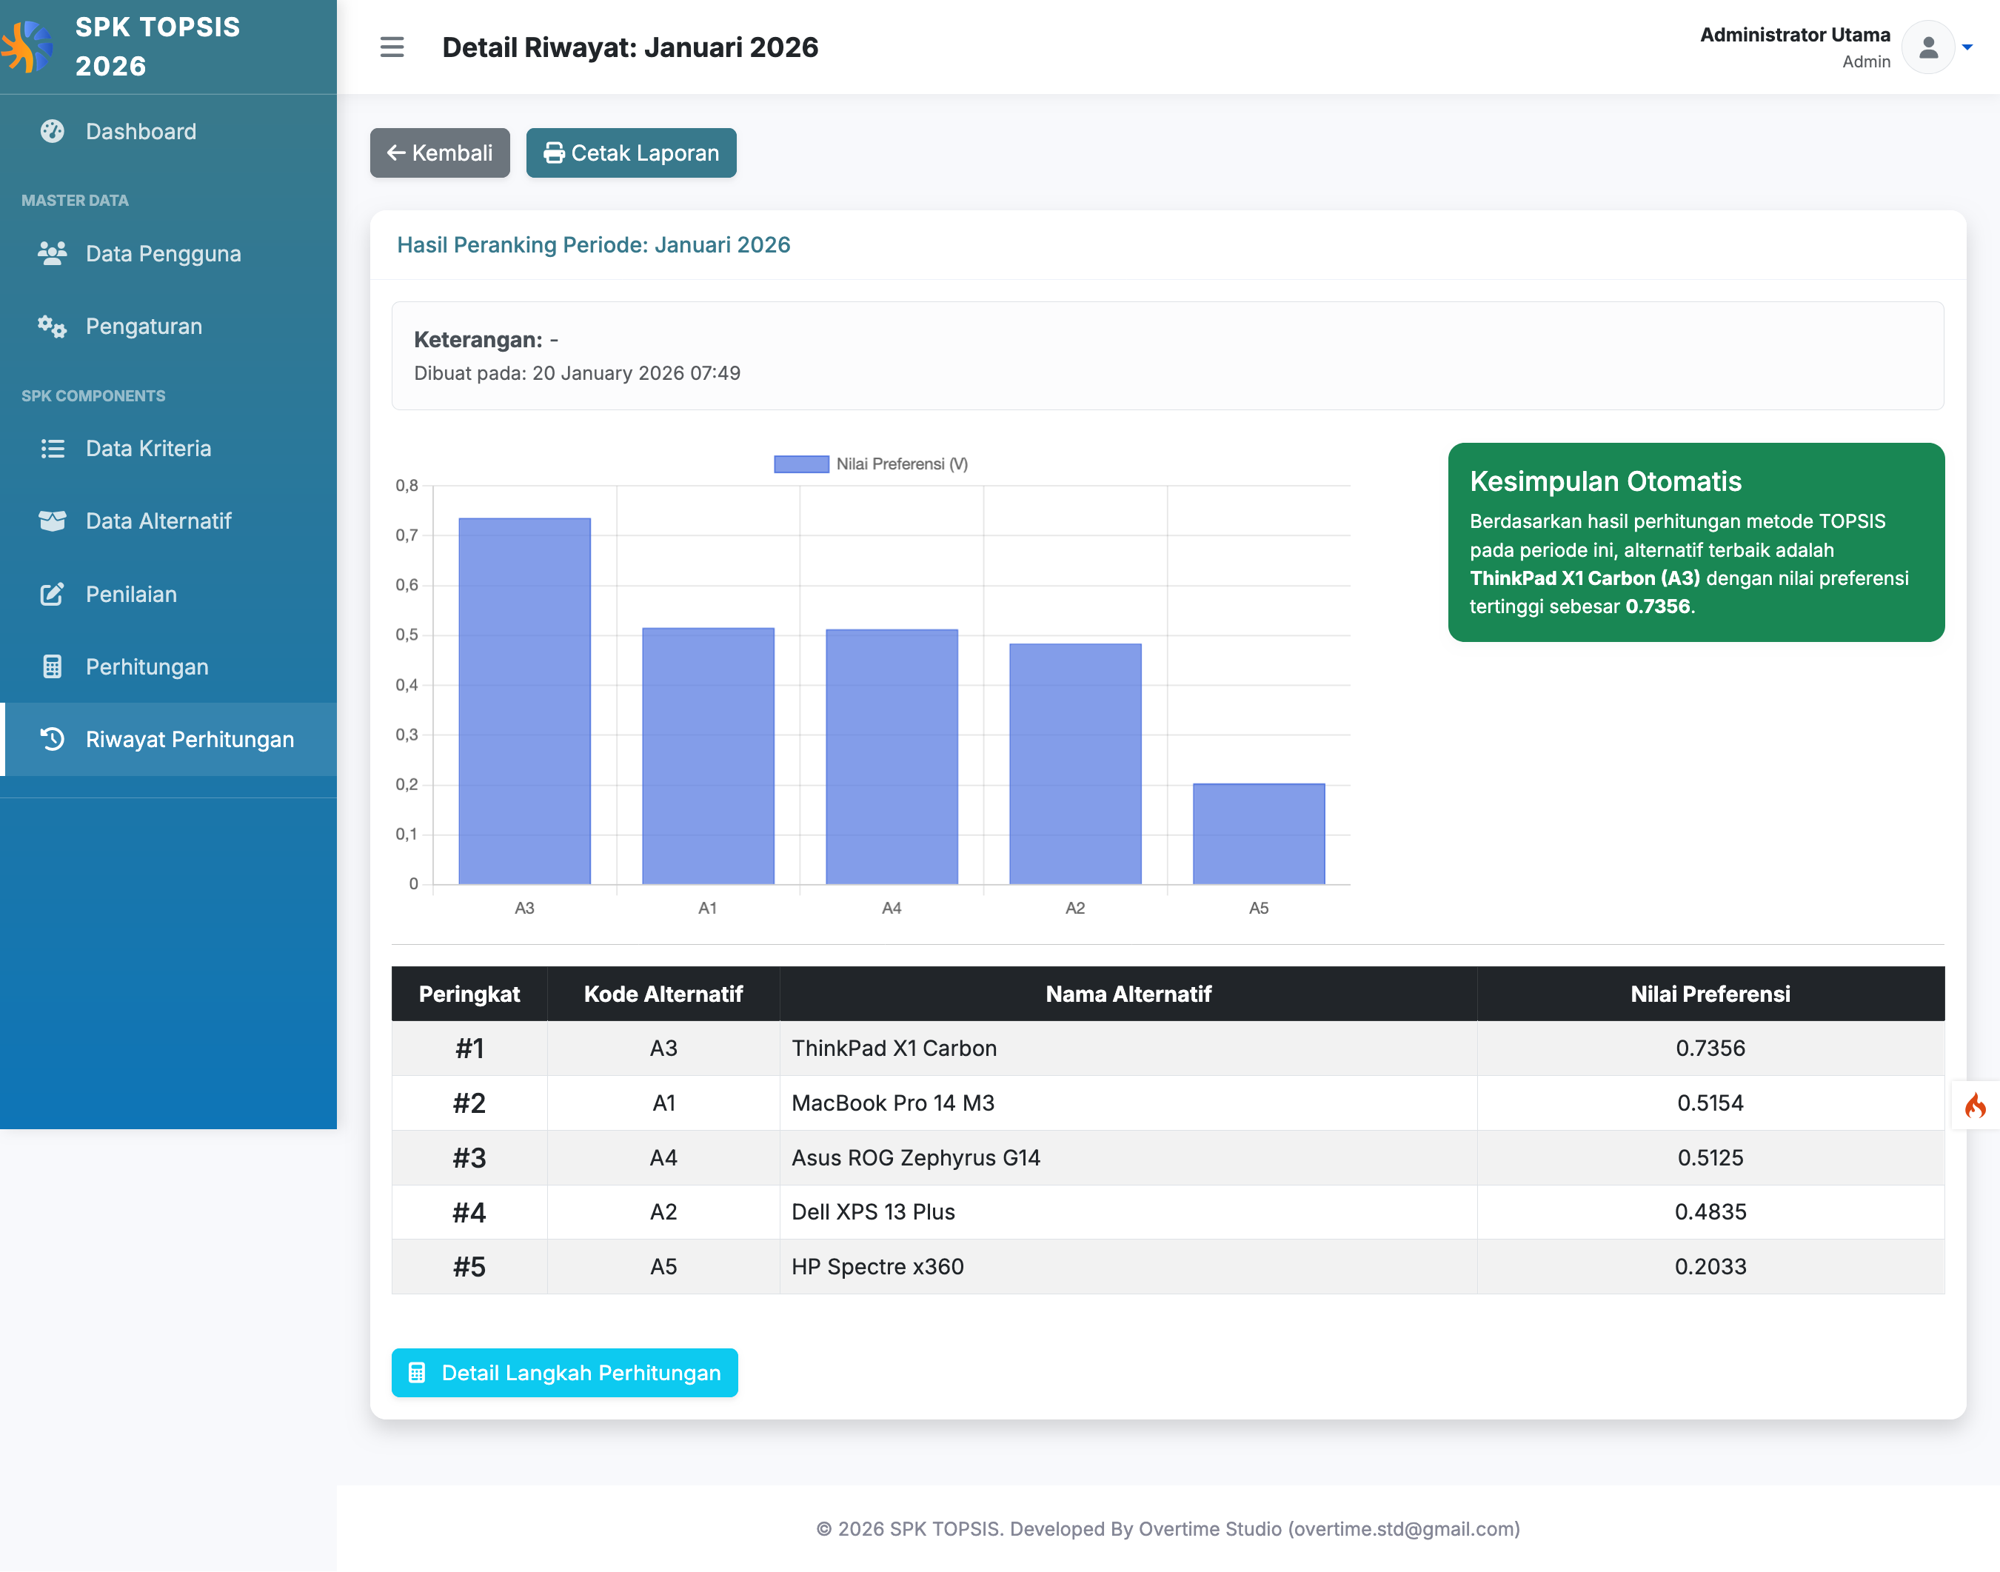Click the user avatar icon

(x=1928, y=47)
